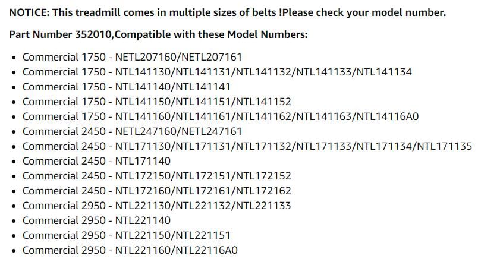
Task: Click the Part Number 352010 heading
Action: coord(159,34)
